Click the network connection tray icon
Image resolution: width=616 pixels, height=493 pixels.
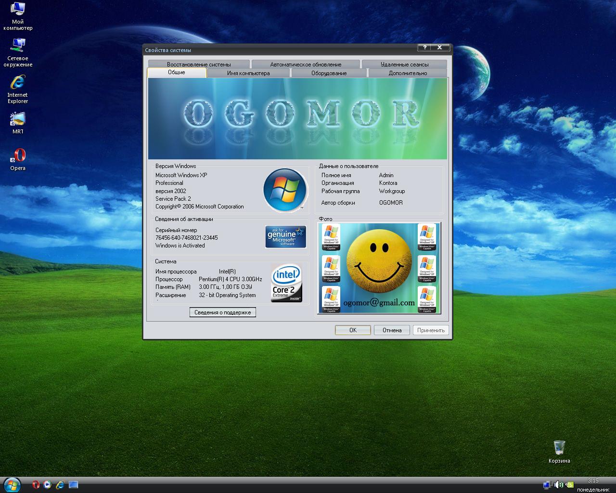point(547,485)
